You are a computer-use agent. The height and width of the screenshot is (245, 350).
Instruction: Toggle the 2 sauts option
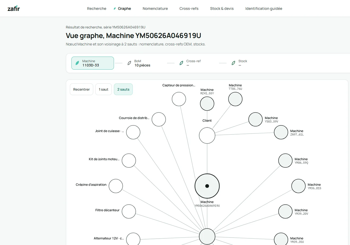point(123,89)
